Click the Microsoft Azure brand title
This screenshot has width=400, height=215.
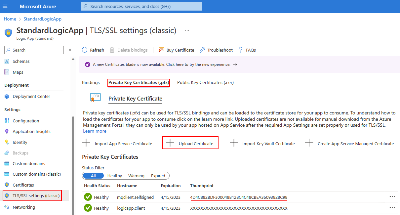click(x=38, y=6)
